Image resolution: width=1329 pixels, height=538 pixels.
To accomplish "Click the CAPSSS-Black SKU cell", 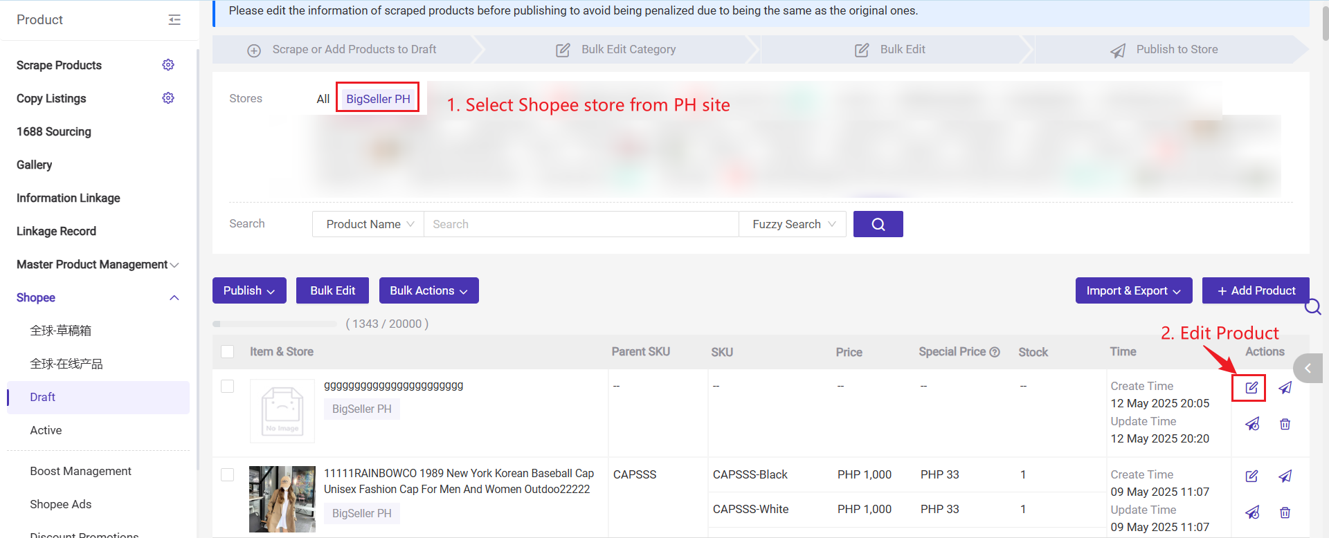I will [x=750, y=474].
